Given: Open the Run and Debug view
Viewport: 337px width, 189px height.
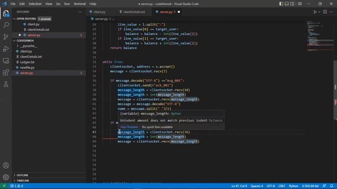Looking at the screenshot, I should click(6, 49).
